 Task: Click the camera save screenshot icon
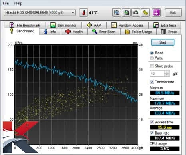(x=136, y=13)
